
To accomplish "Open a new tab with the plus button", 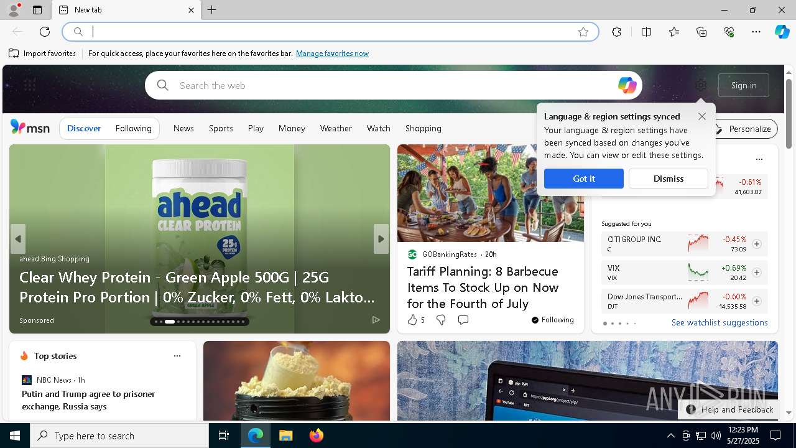I will pos(212,10).
